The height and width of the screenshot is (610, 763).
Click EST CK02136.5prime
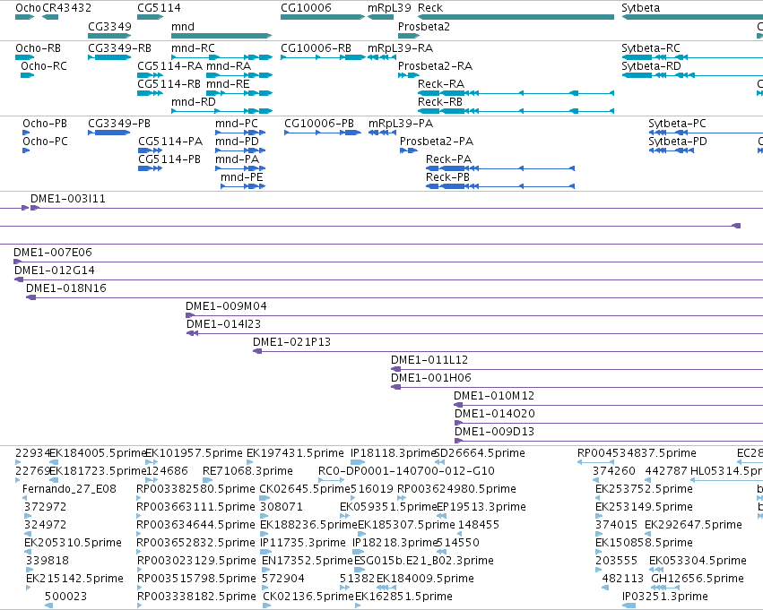click(x=266, y=606)
